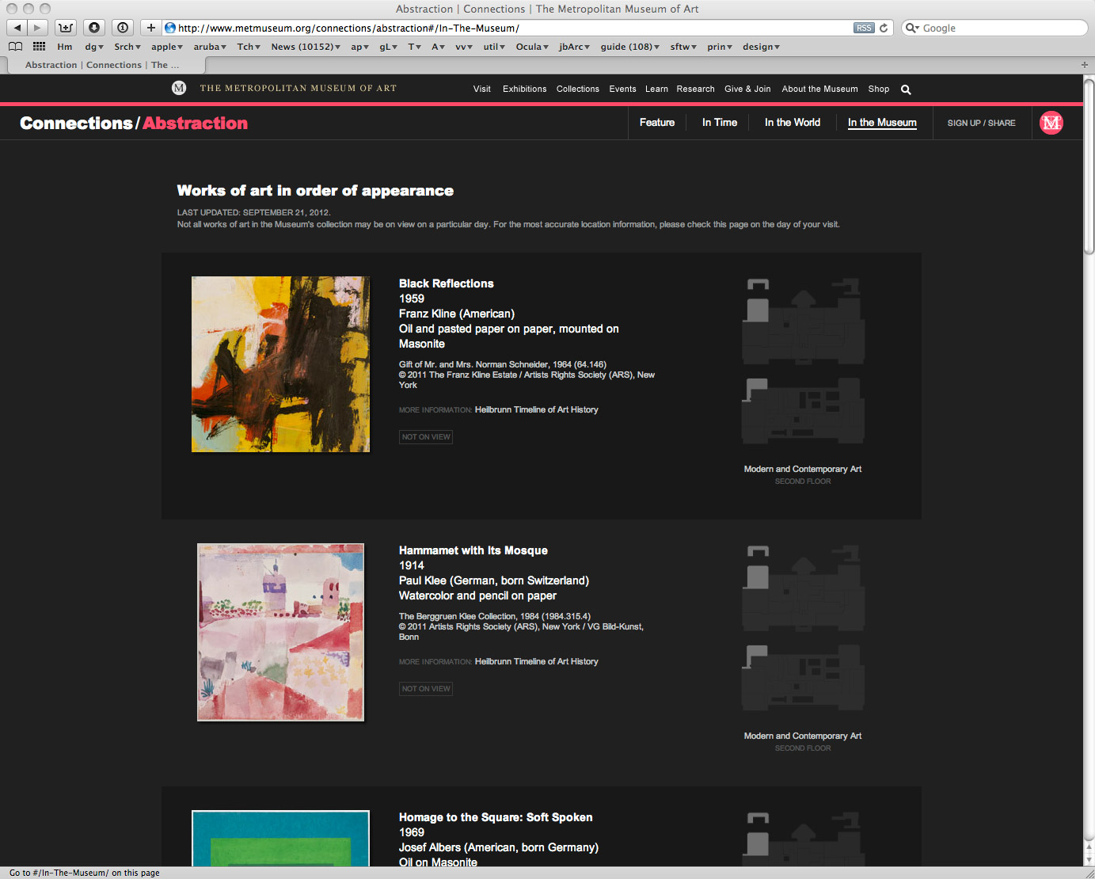
Task: Click NOT ON VIEW under Black Reflections
Action: click(426, 437)
